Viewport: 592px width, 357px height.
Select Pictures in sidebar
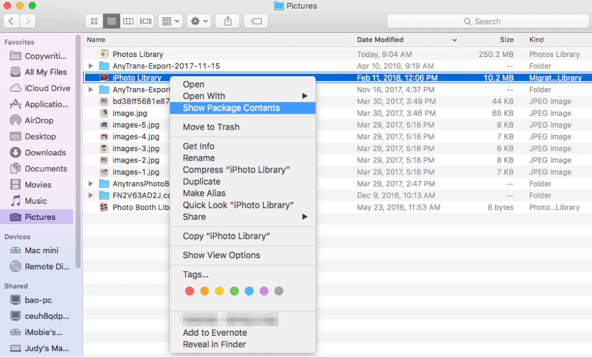click(x=38, y=217)
